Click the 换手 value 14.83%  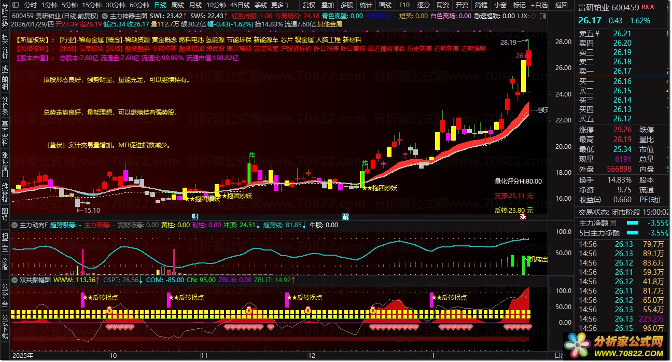click(x=620, y=180)
